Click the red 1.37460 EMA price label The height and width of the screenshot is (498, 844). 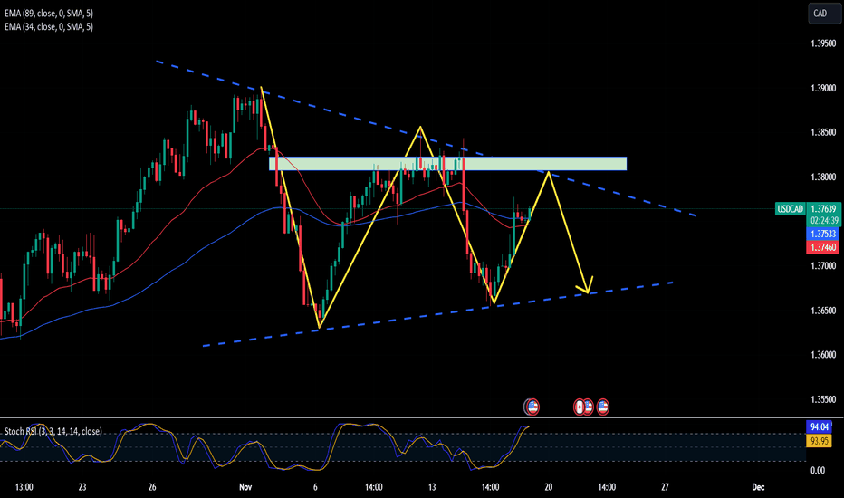823,247
